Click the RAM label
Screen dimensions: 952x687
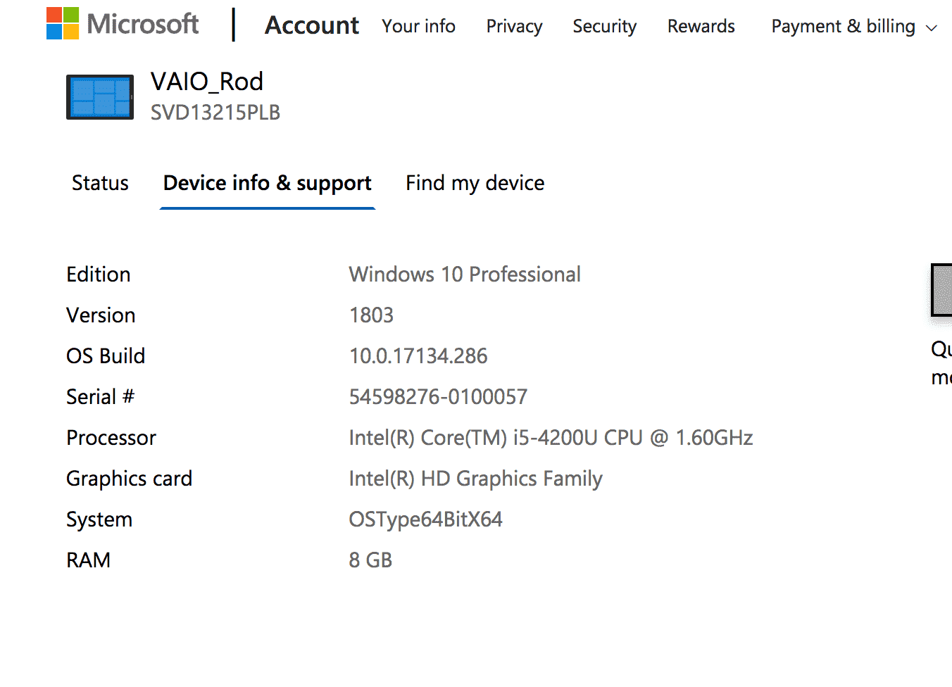coord(89,560)
